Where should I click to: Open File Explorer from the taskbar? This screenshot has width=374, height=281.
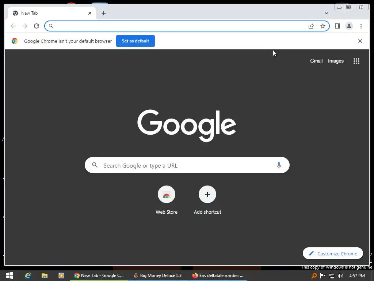coord(44,276)
